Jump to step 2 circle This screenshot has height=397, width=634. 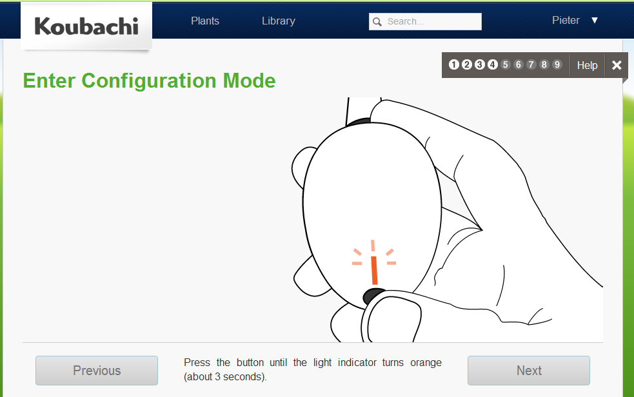466,64
